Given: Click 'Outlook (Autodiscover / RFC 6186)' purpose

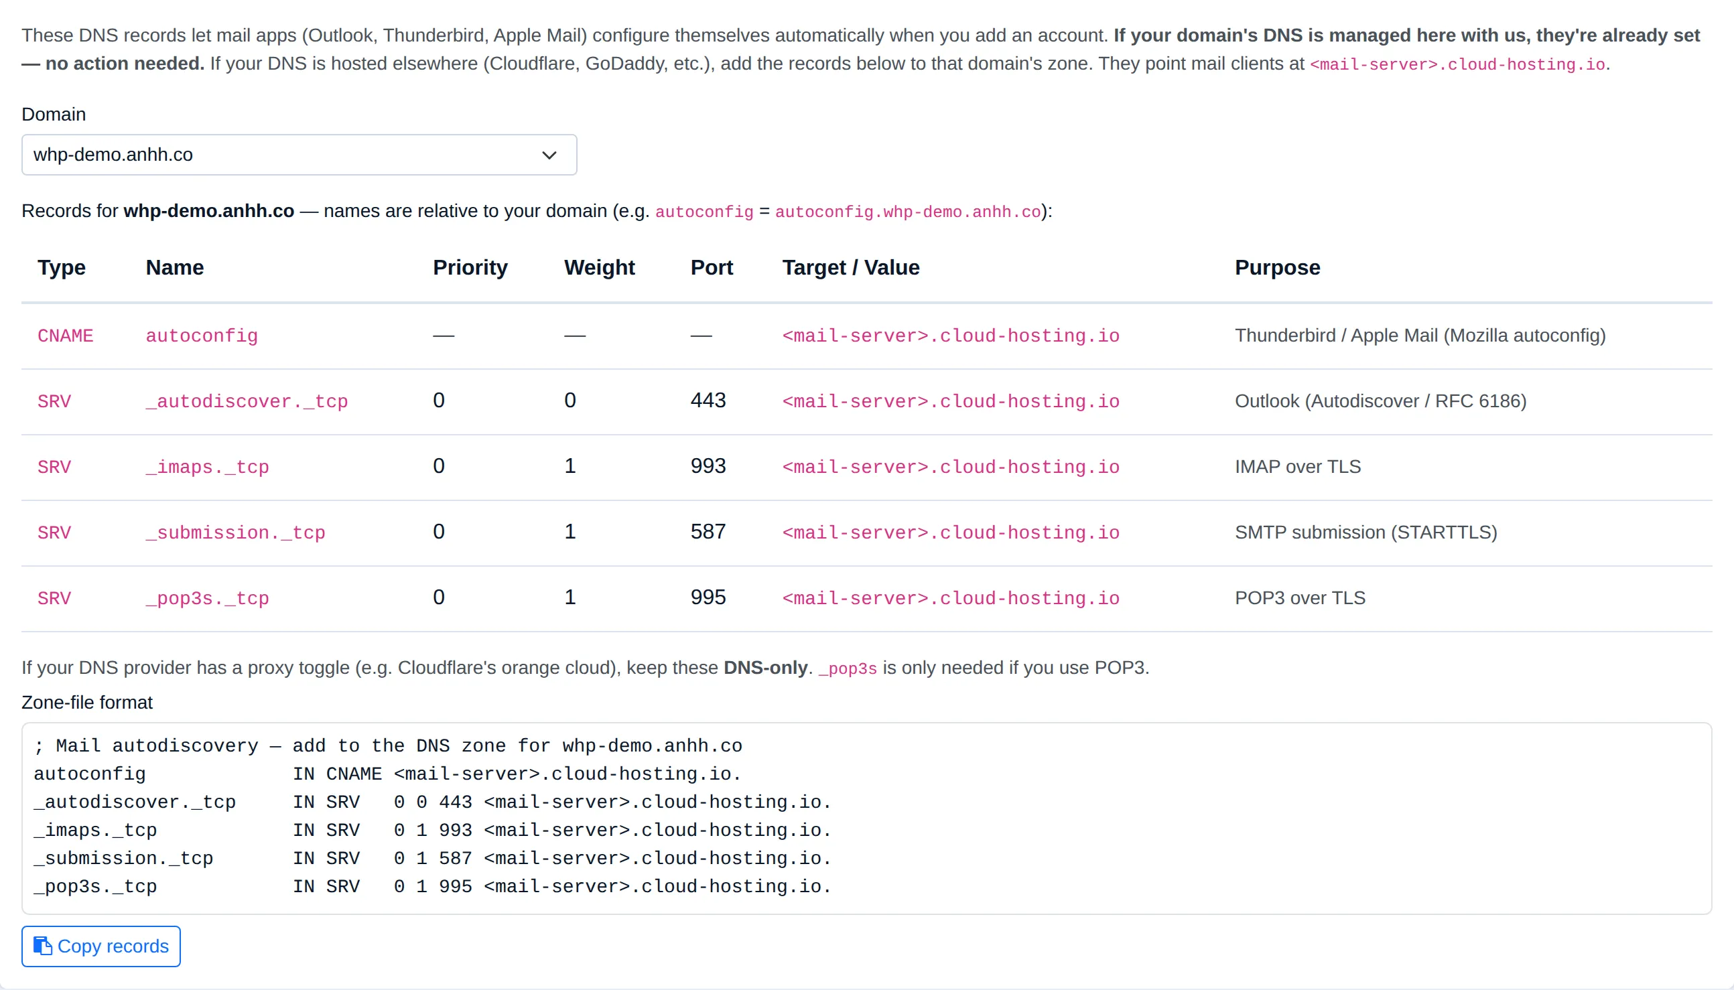Looking at the screenshot, I should 1380,401.
